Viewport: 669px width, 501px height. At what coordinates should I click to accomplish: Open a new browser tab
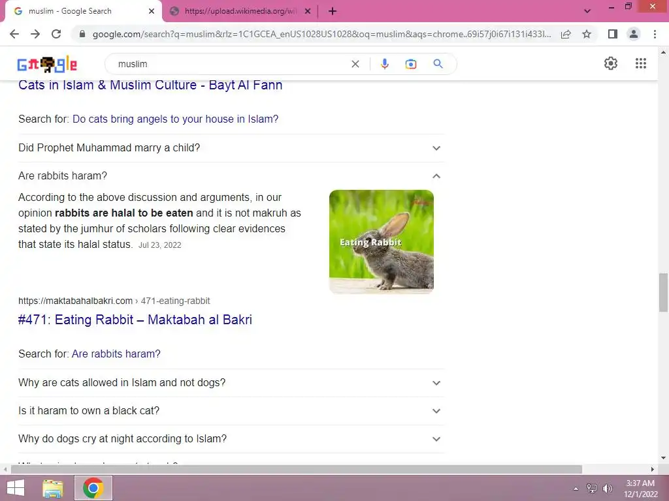pyautogui.click(x=333, y=11)
